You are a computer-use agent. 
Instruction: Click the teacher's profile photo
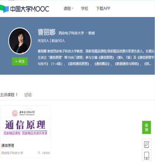[x=20, y=41]
